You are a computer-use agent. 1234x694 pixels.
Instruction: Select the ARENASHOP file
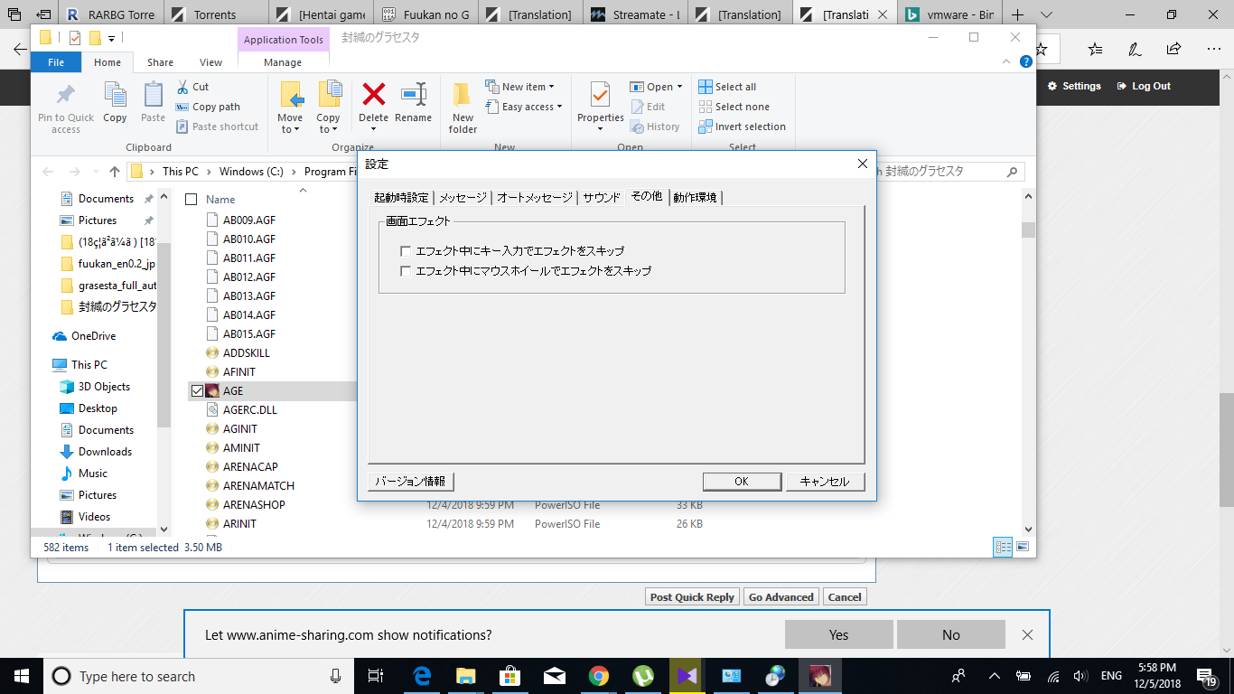(253, 505)
